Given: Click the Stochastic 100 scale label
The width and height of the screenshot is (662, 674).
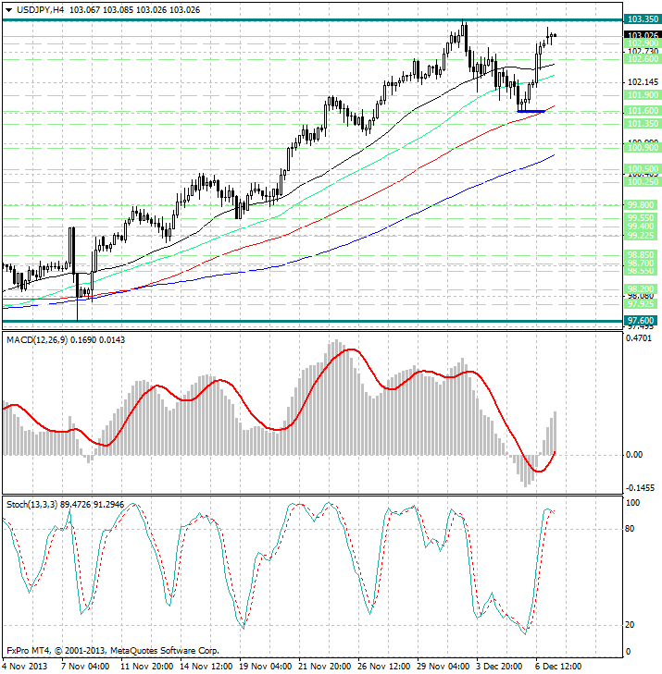Looking at the screenshot, I should pos(632,503).
